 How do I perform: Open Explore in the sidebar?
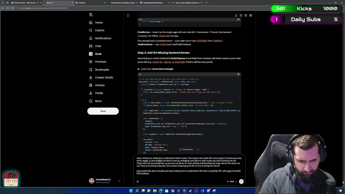pos(97,30)
